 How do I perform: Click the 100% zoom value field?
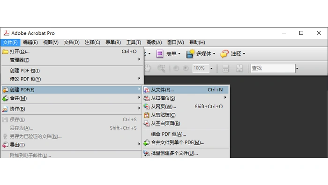[201, 68]
